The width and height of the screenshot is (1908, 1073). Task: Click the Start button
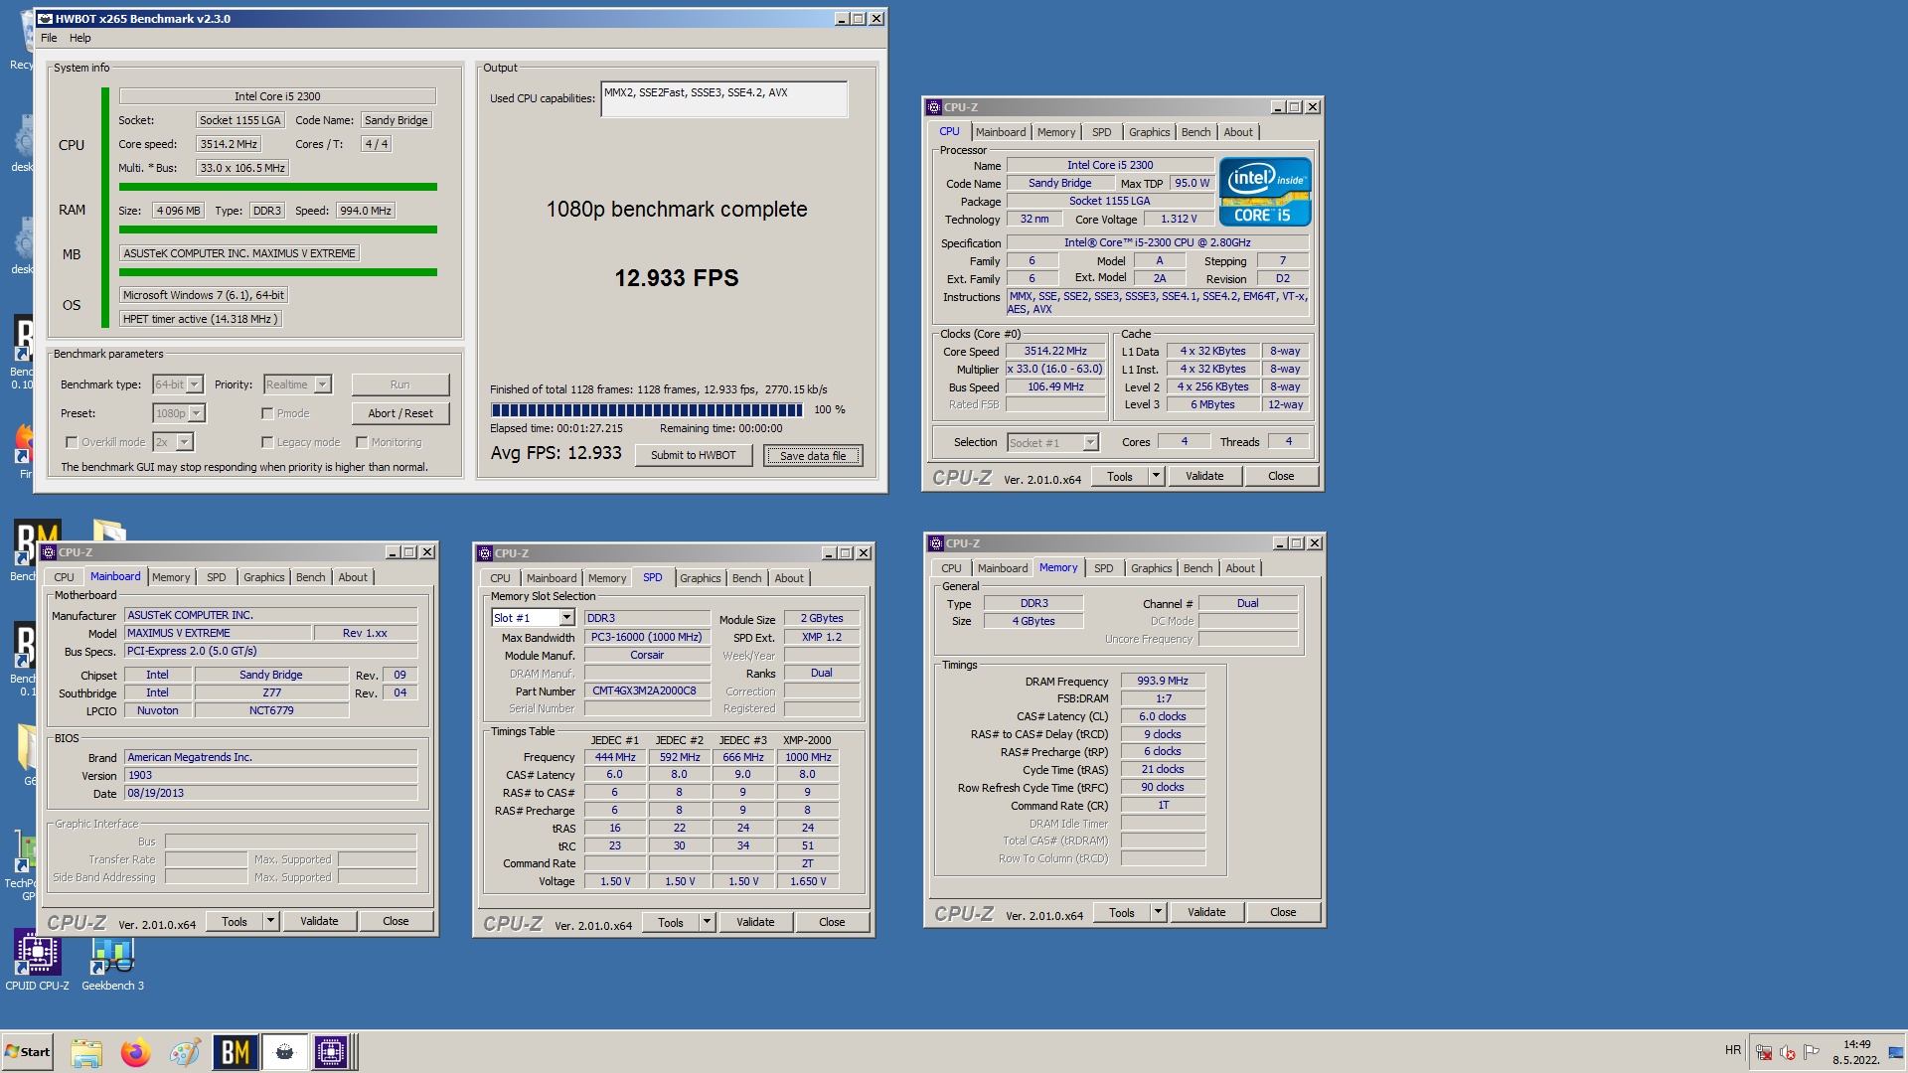tap(27, 1052)
